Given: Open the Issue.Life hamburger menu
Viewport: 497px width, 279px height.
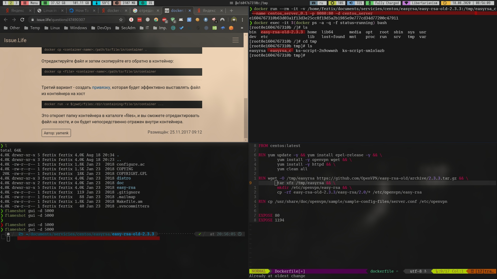Looking at the screenshot, I should (x=236, y=40).
